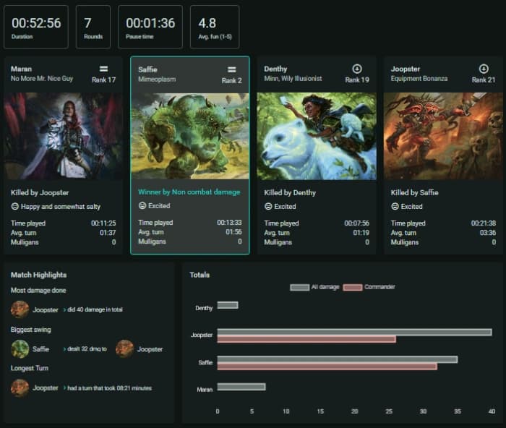Screen dimensions: 506x428
Task: Click 'Joopster' name under Longest Turn
Action: (x=46, y=388)
